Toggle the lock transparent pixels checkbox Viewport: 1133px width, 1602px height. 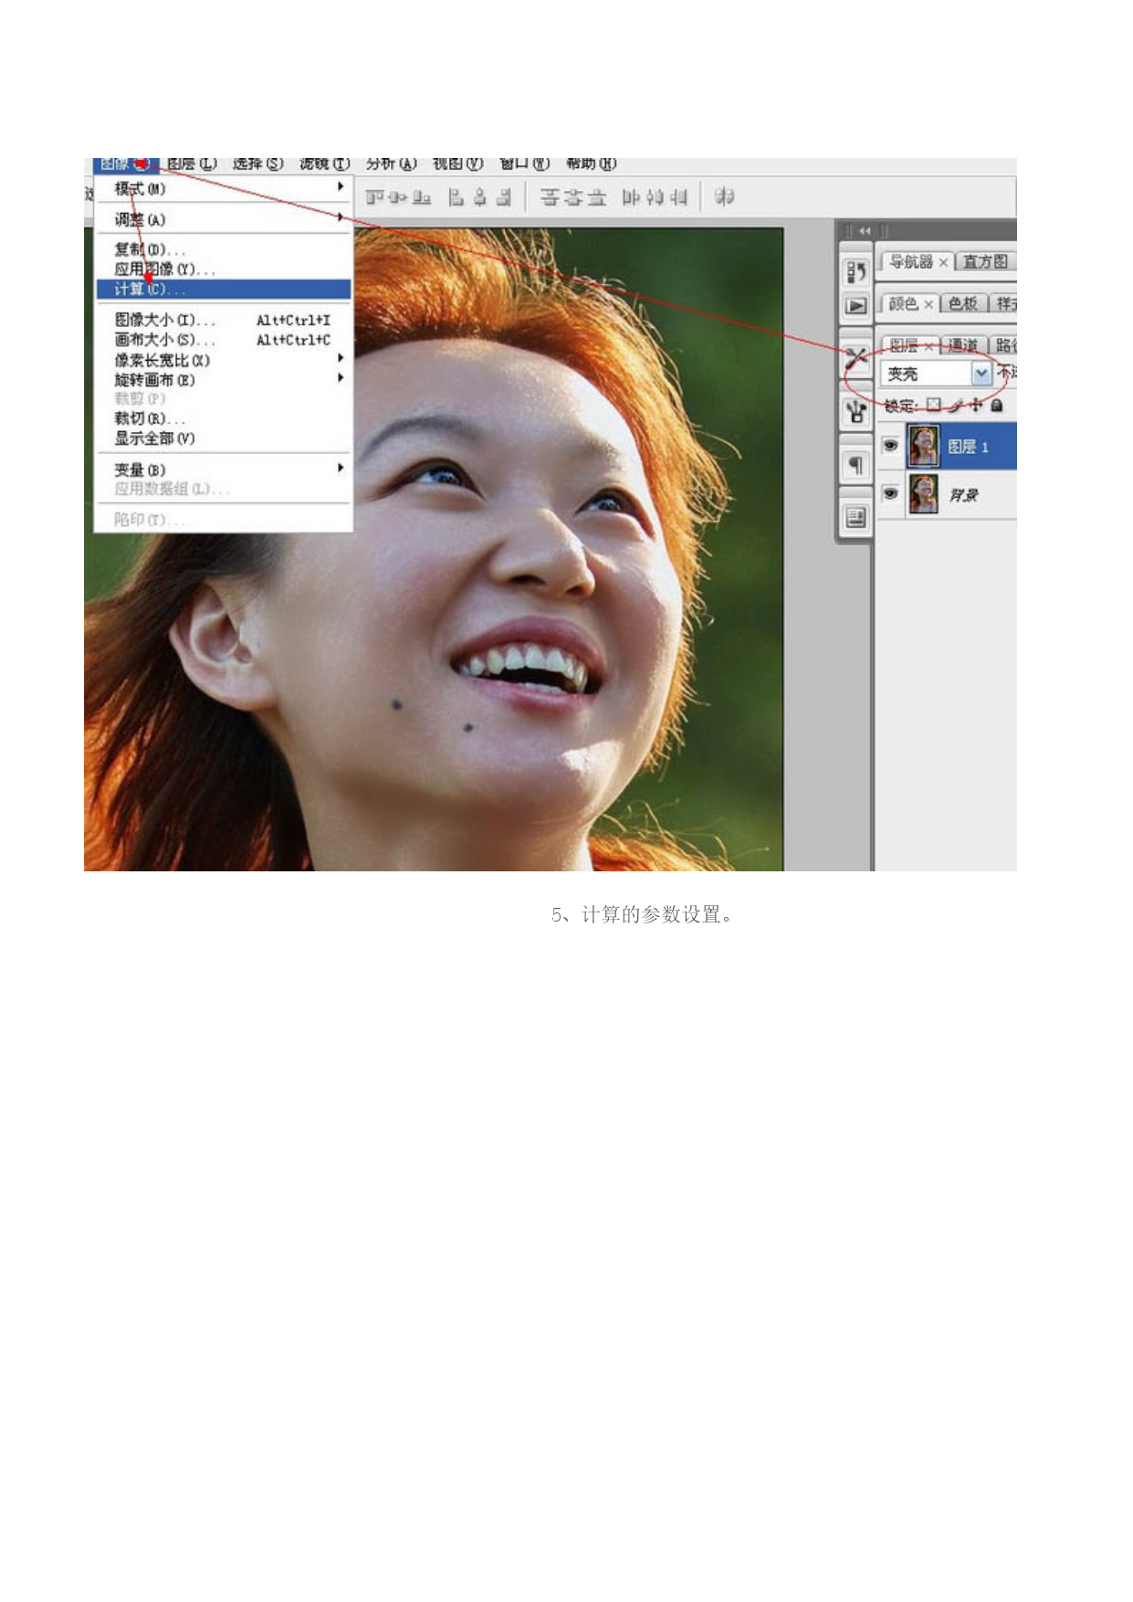[x=934, y=405]
